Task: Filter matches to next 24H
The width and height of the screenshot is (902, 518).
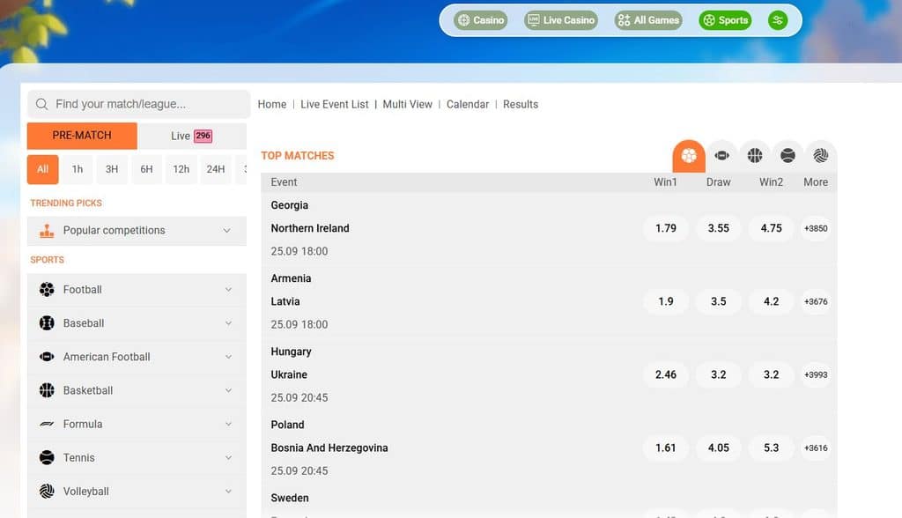Action: tap(216, 169)
